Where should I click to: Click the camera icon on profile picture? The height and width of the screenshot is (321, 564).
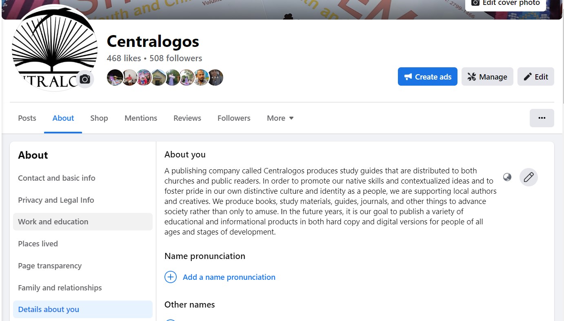tap(85, 79)
